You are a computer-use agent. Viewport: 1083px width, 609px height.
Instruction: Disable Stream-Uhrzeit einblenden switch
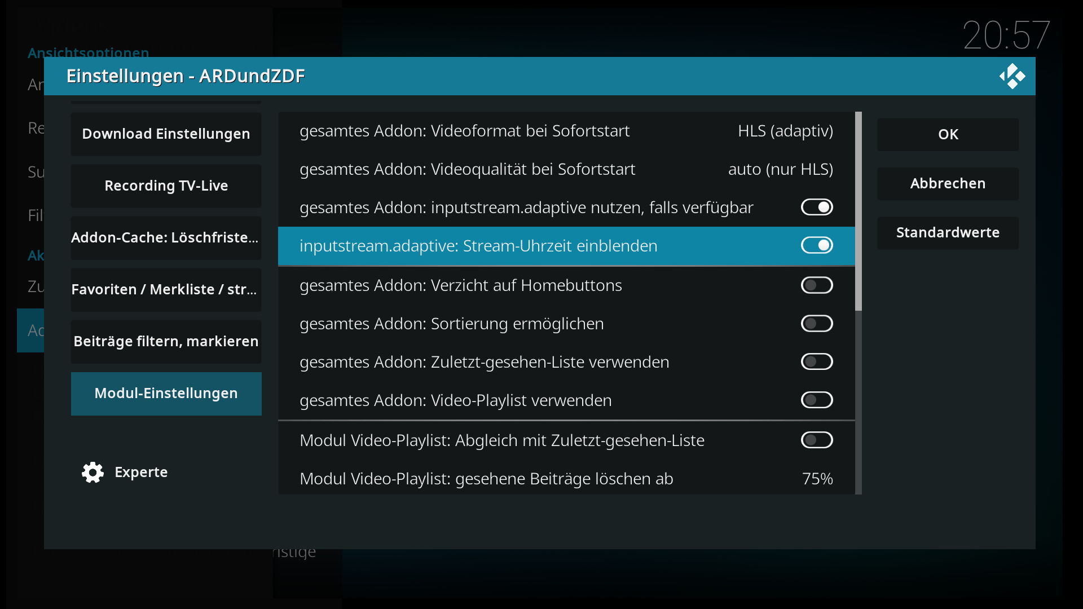point(817,246)
